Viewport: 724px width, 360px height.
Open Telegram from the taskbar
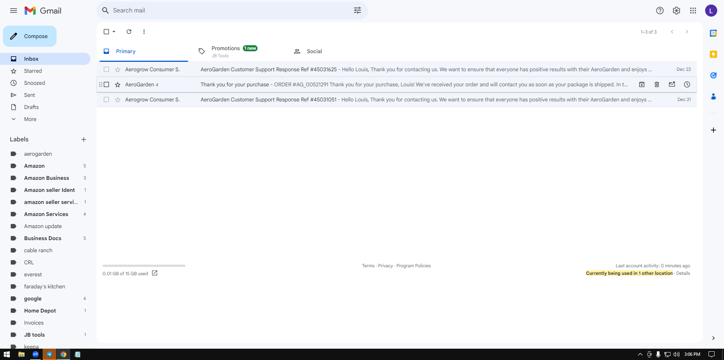[x=49, y=354]
